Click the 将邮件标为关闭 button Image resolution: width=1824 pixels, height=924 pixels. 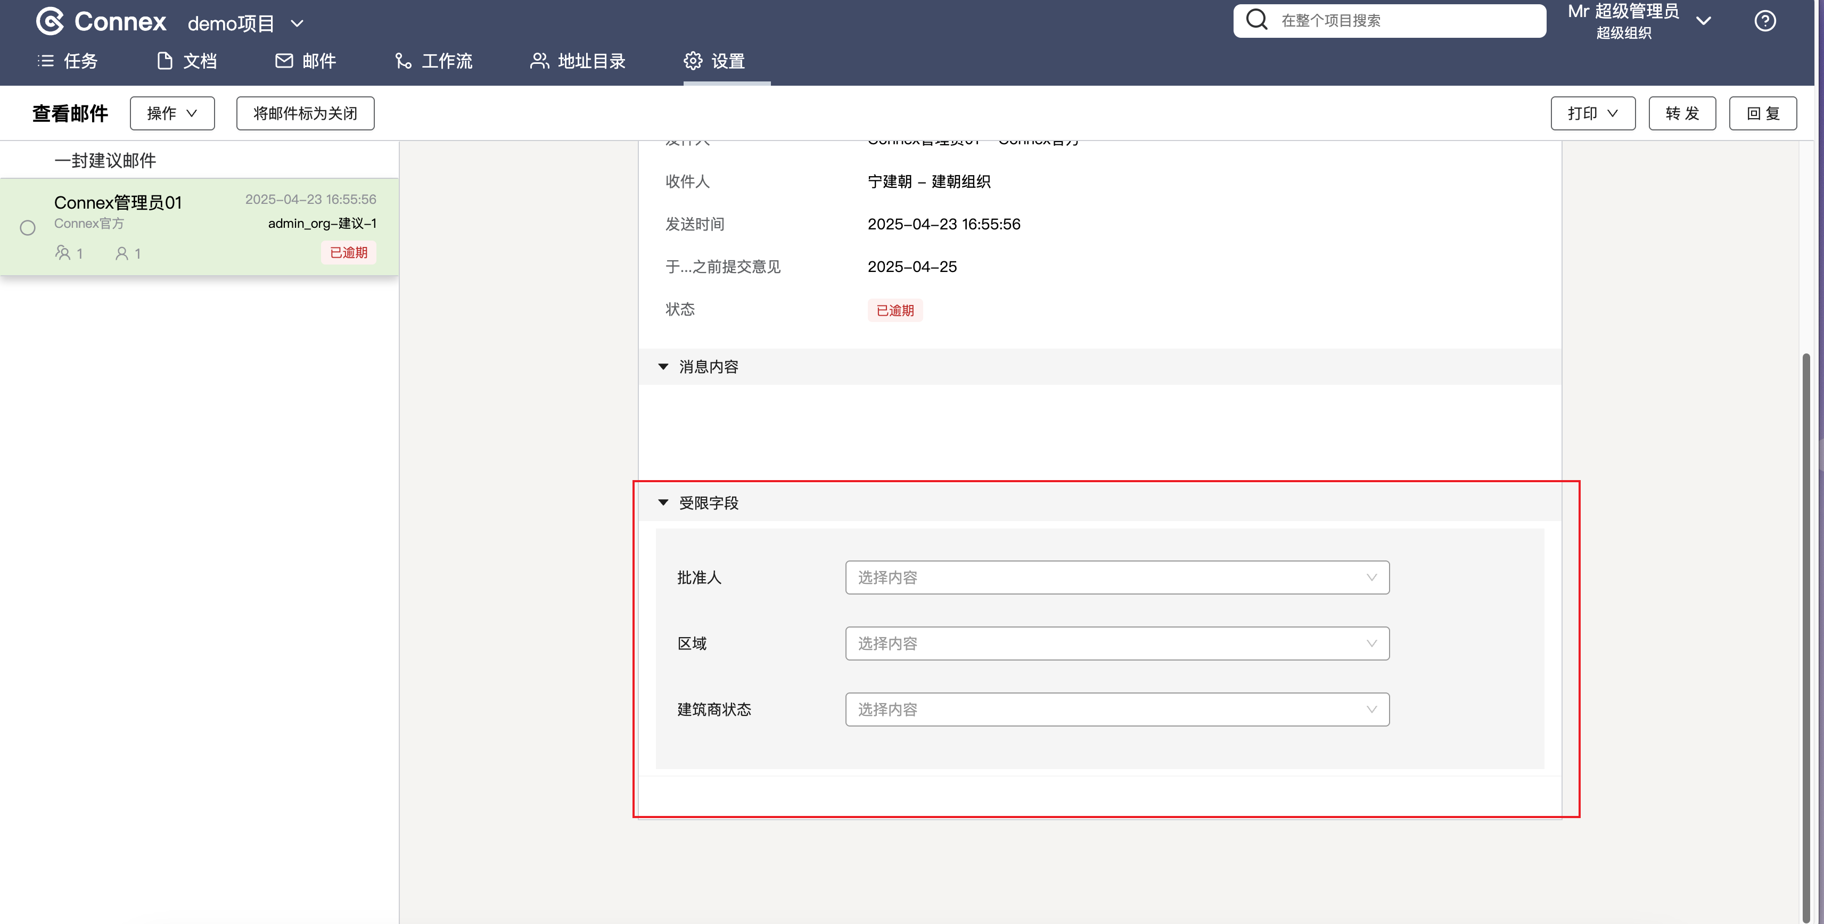(305, 113)
